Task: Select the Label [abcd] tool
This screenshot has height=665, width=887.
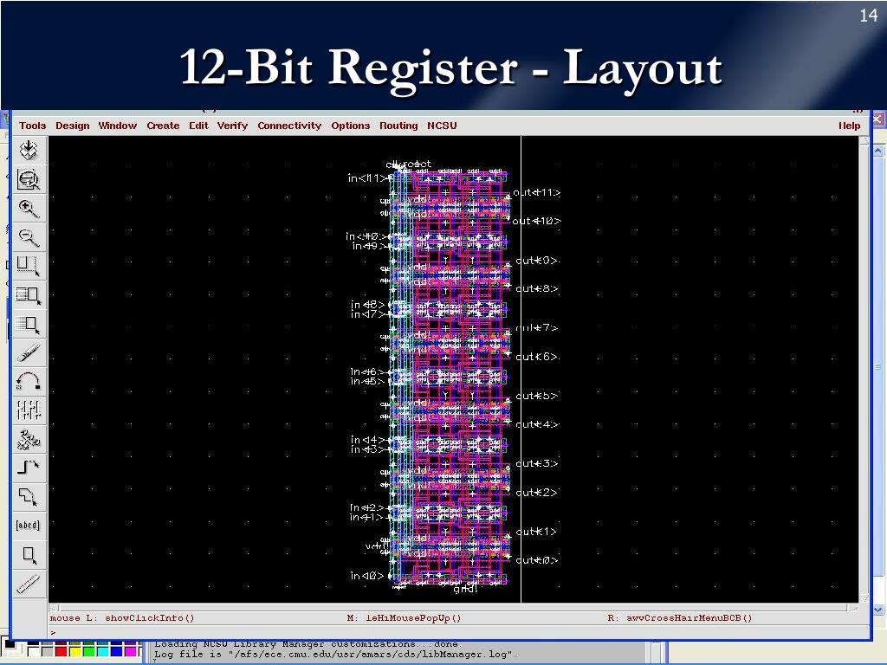Action: pos(29,525)
